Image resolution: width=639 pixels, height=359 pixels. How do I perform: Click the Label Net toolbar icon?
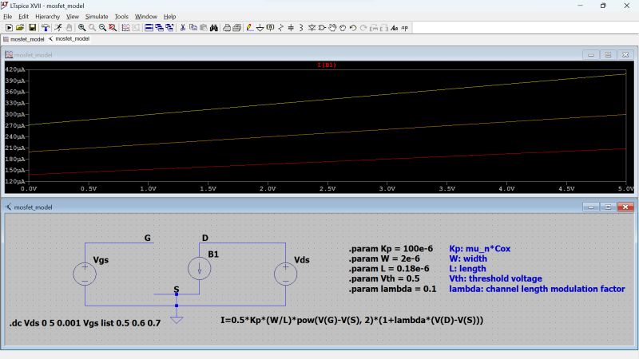270,28
